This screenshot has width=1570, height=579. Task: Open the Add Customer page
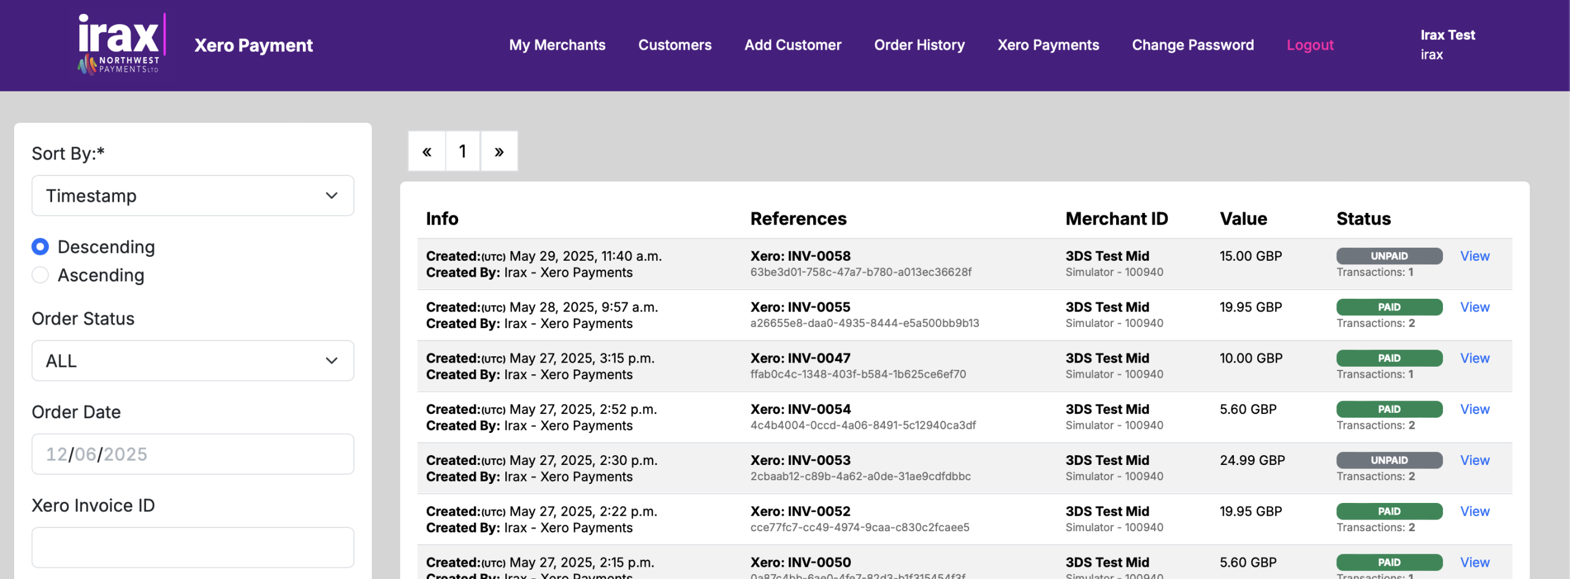[792, 45]
